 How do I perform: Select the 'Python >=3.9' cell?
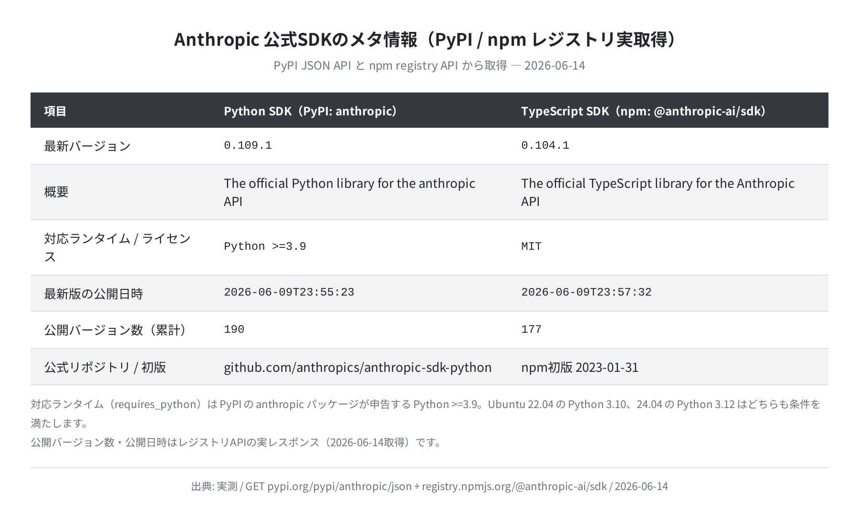pyautogui.click(x=265, y=246)
